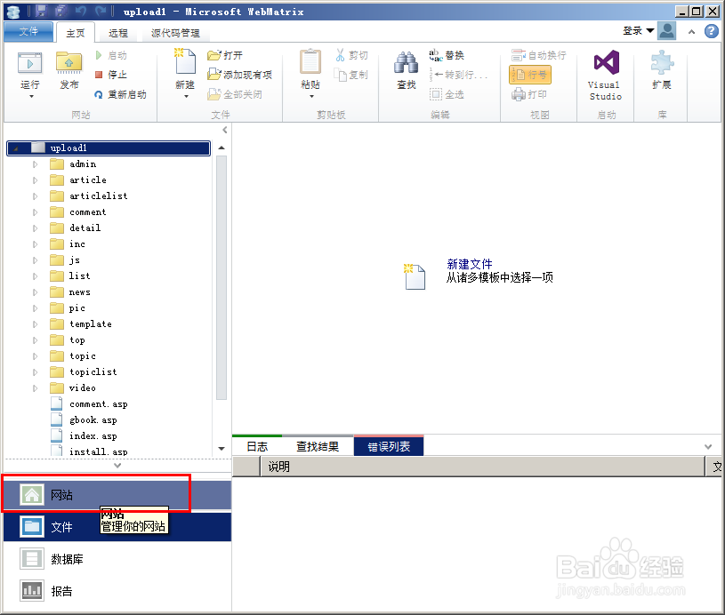725x615 pixels.
Task: Collapse the file tree pane arrow
Action: click(225, 130)
